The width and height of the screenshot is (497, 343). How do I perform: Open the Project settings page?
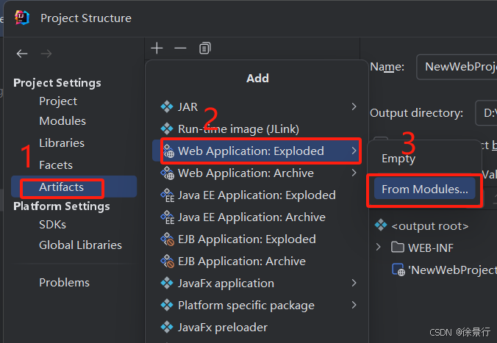pyautogui.click(x=58, y=101)
